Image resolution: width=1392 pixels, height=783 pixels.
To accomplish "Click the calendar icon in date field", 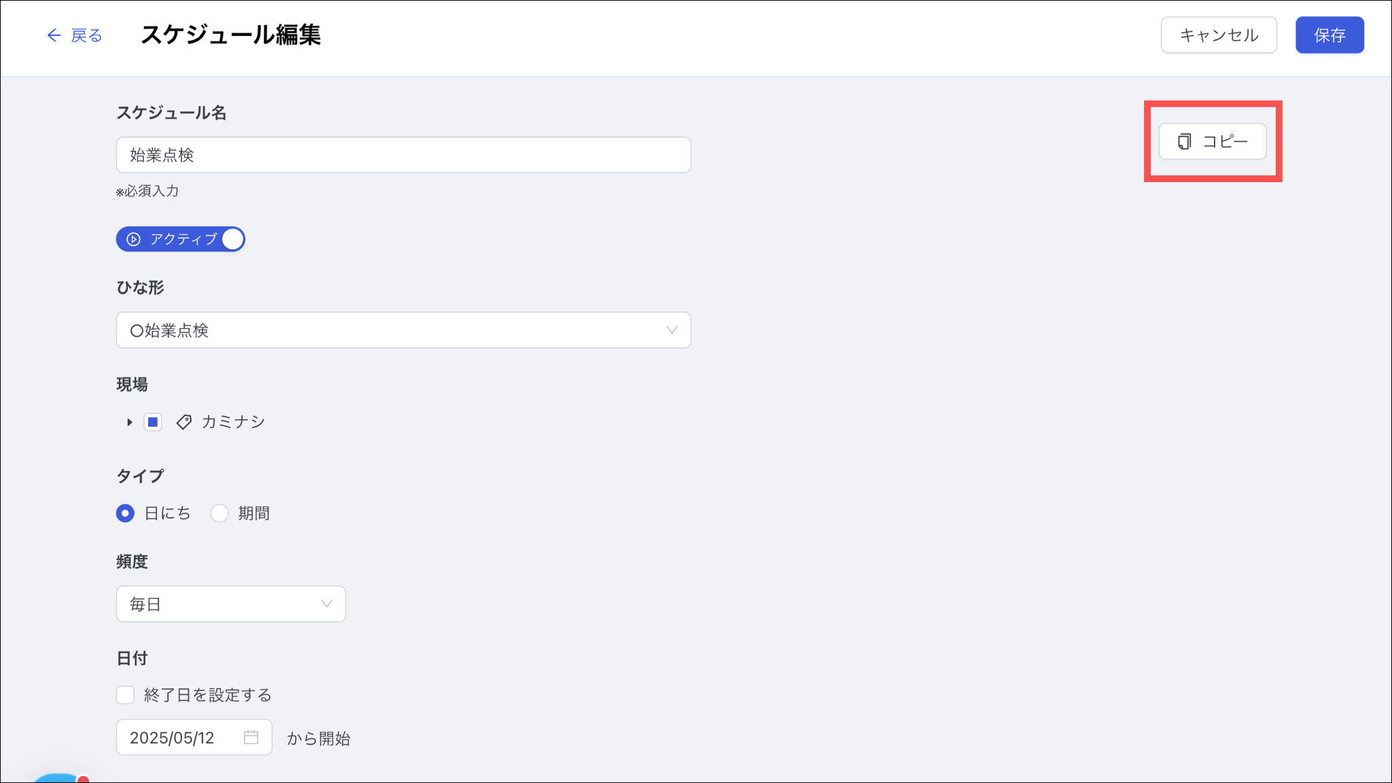I will (251, 737).
